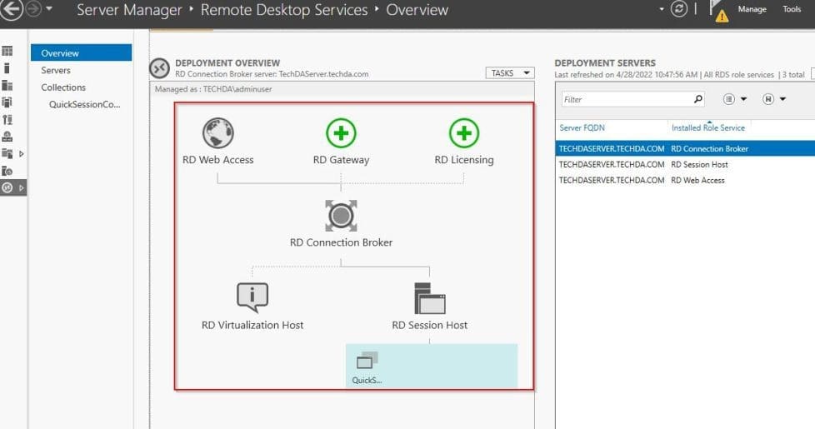
Task: Open the list view options dropdown
Action: pyautogui.click(x=735, y=99)
